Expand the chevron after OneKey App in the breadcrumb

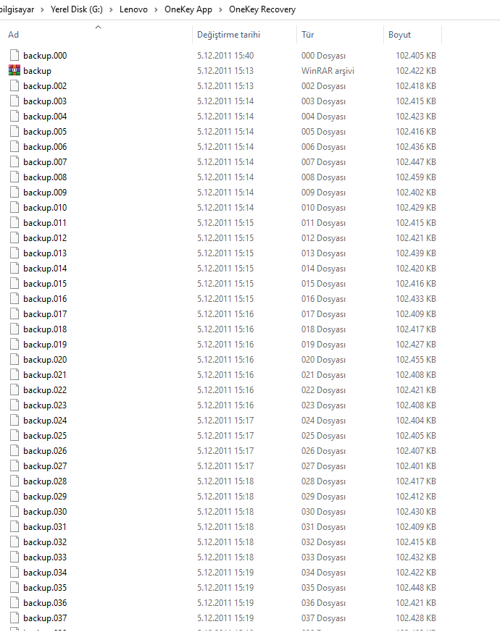point(220,9)
